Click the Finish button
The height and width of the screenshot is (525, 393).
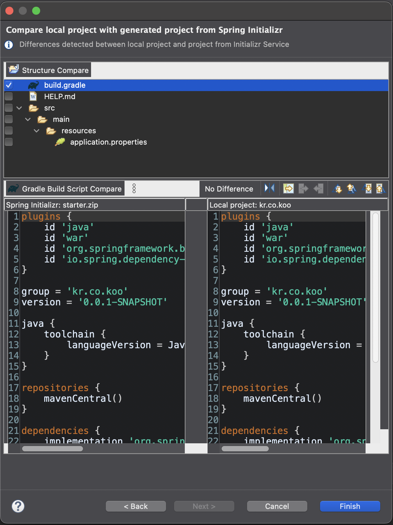[x=350, y=506]
